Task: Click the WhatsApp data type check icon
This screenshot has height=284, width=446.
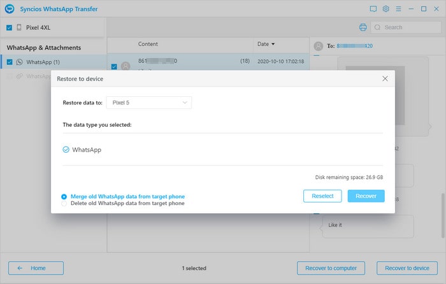Action: 66,150
